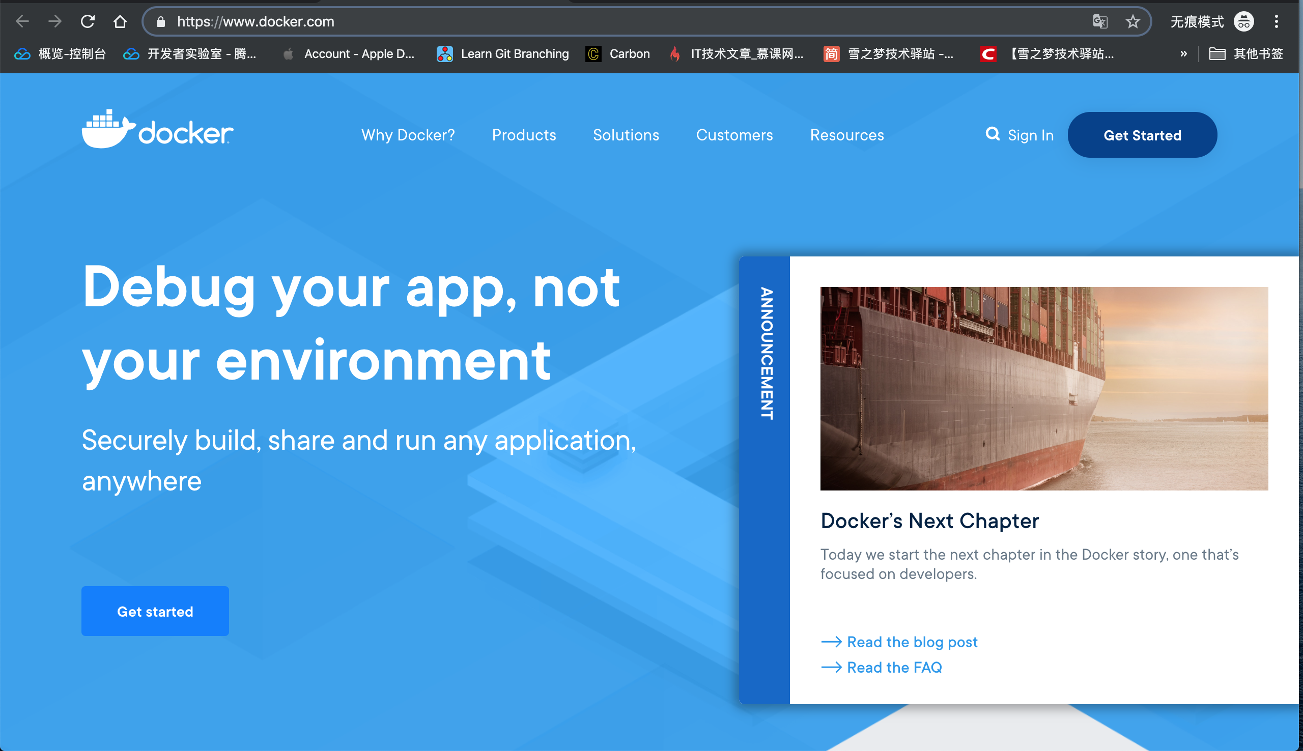Click the Read the FAQ link
Viewport: 1303px width, 751px height.
pos(894,667)
